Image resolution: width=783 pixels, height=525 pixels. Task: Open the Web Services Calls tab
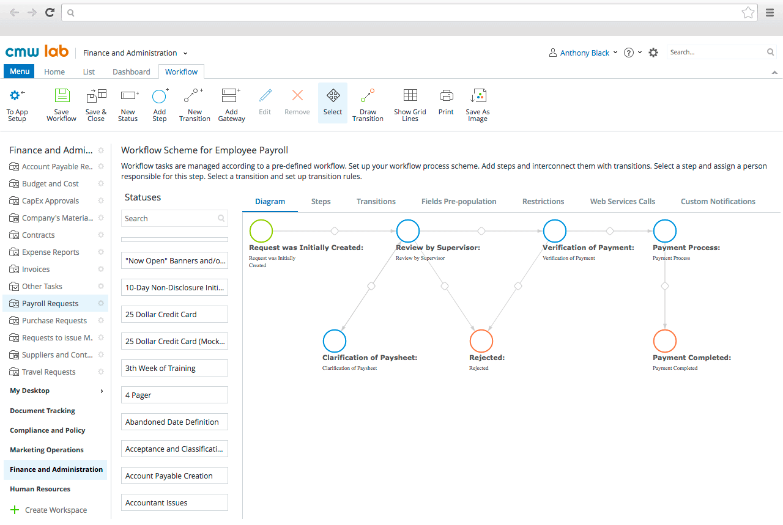click(x=623, y=202)
